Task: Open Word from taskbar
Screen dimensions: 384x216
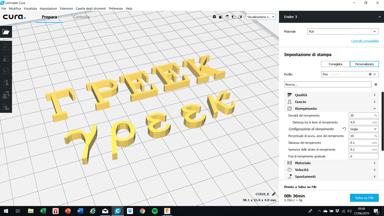Action: point(80,211)
